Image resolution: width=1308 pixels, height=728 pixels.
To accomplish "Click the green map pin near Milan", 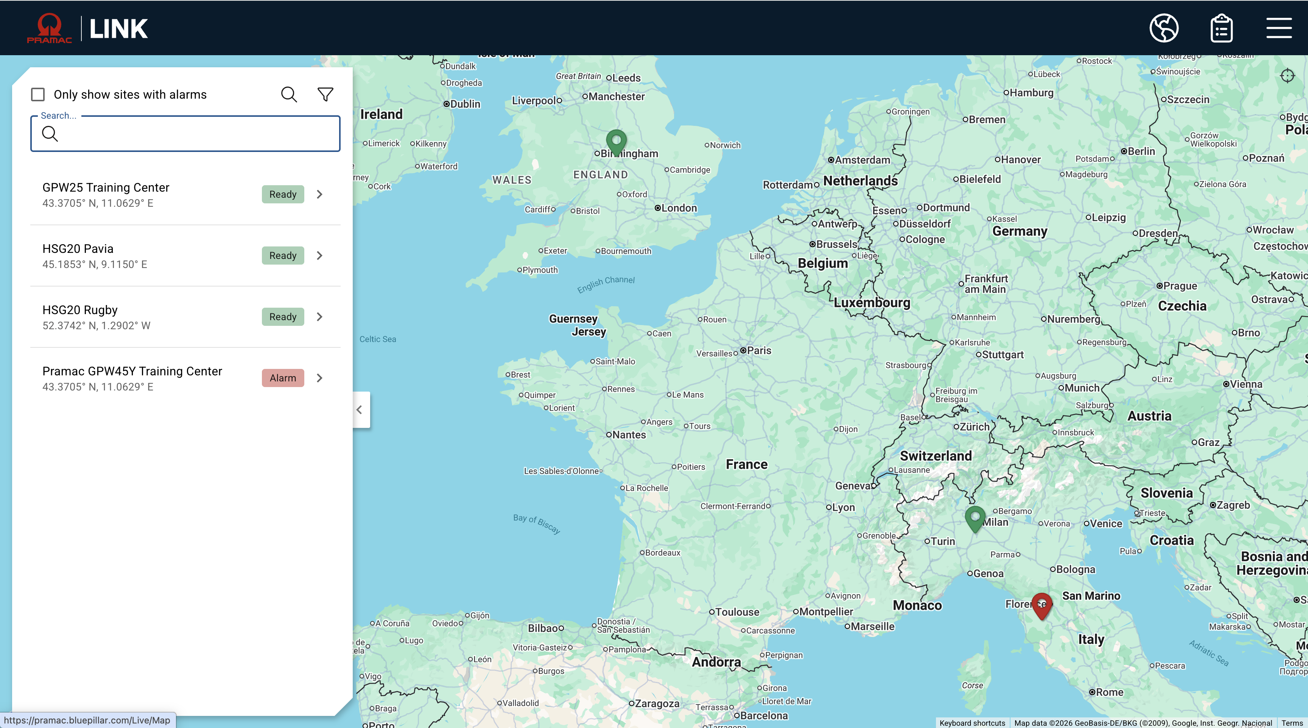I will click(x=975, y=518).
